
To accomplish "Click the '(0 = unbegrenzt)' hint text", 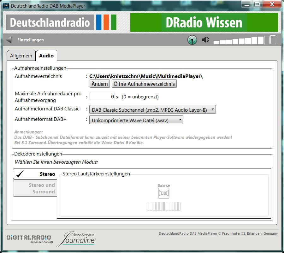I will pyautogui.click(x=140, y=97).
